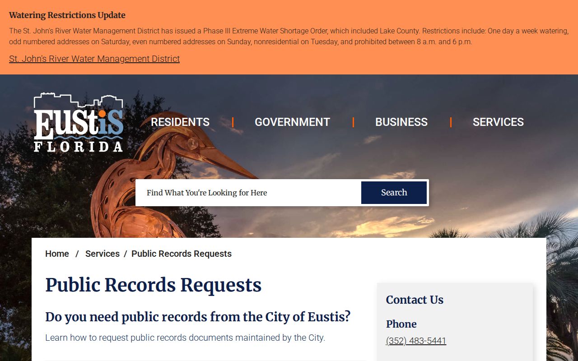Viewport: 578px width, 361px height.
Task: Click the site search input field
Action: 248,193
